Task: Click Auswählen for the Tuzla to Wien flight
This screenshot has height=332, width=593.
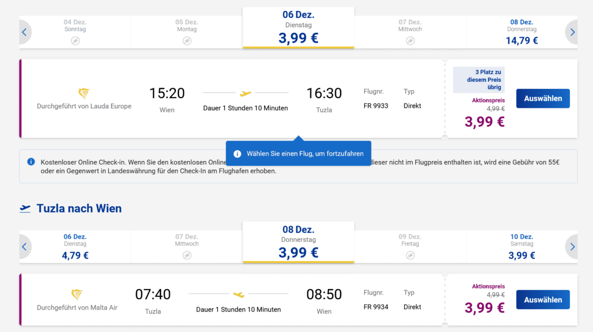Action: [543, 299]
